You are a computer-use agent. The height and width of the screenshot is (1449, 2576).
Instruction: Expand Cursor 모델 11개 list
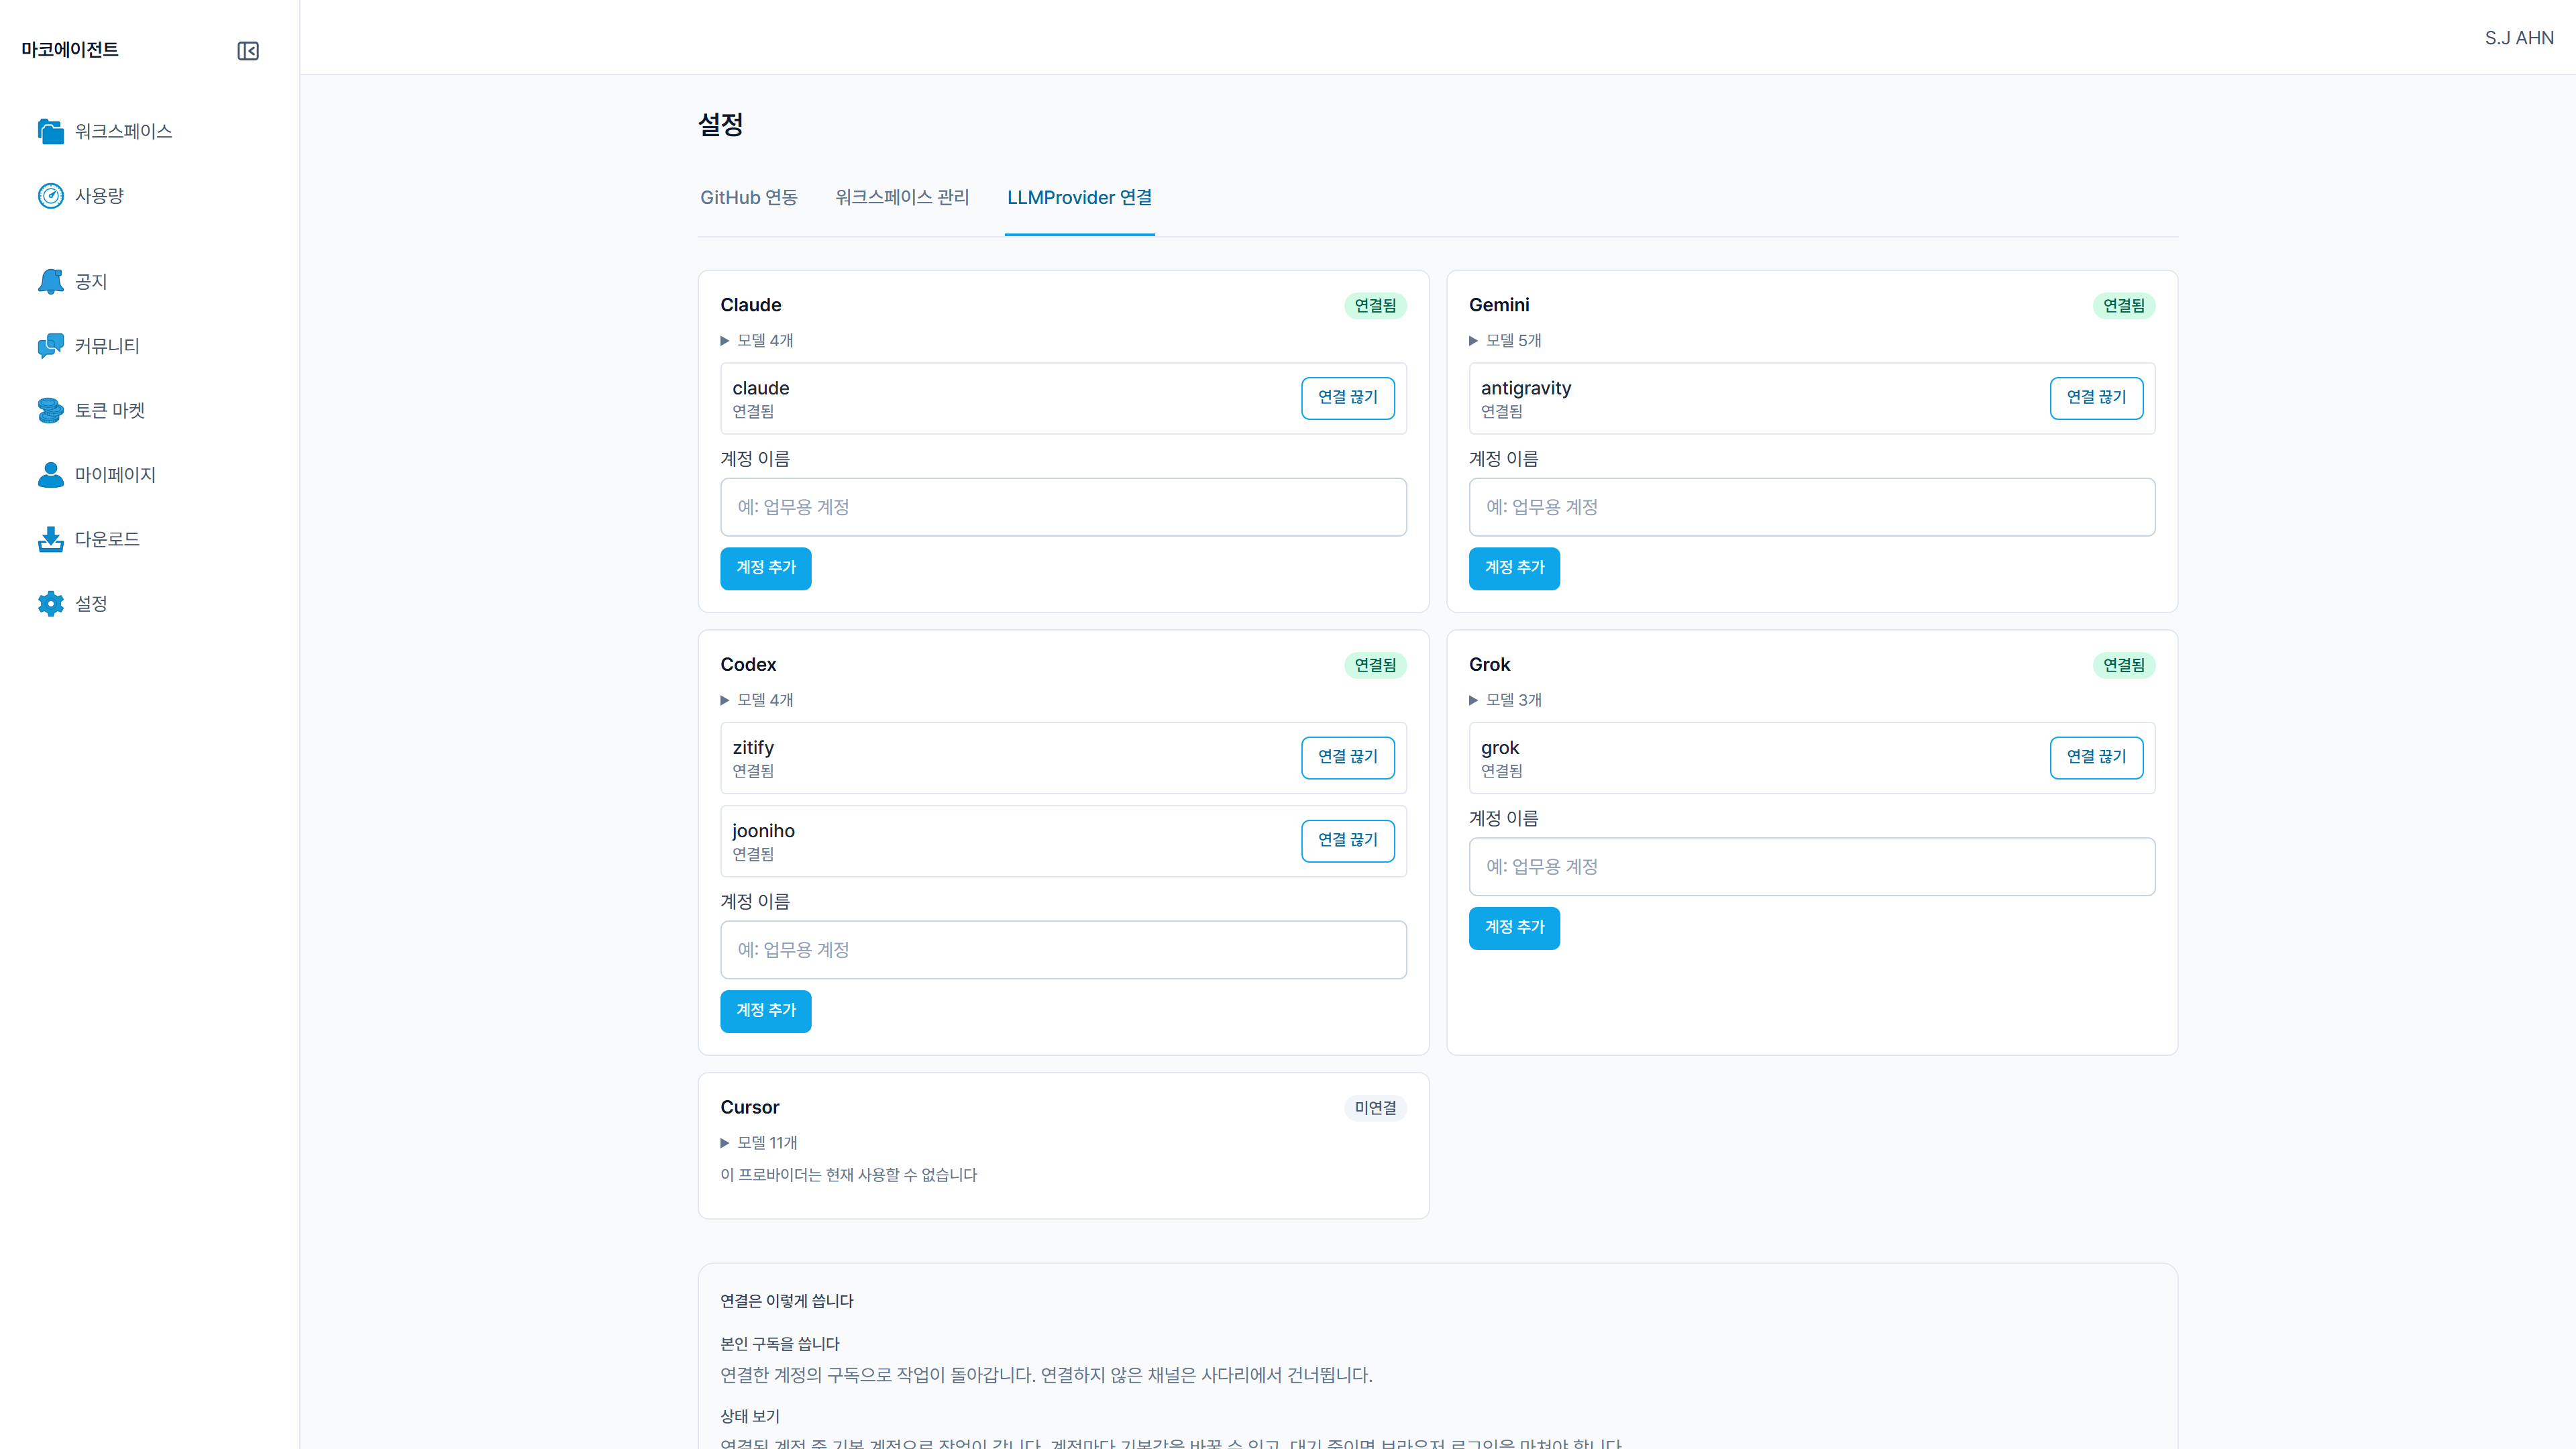click(759, 1143)
